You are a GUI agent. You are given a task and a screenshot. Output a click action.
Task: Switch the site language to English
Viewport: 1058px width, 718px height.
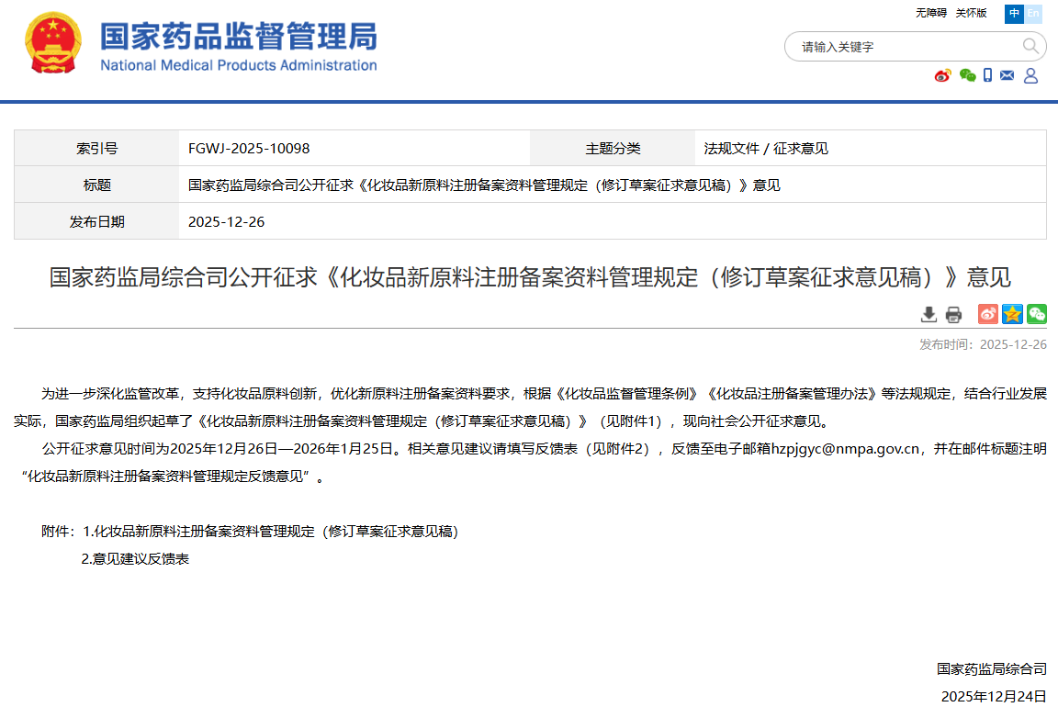(x=1032, y=14)
